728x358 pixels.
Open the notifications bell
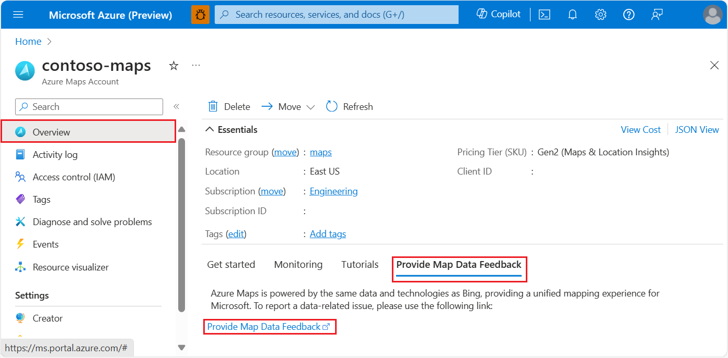click(x=572, y=14)
